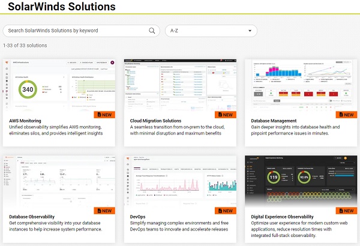Open the Database Observability title link
The height and width of the screenshot is (246, 360).
32,217
